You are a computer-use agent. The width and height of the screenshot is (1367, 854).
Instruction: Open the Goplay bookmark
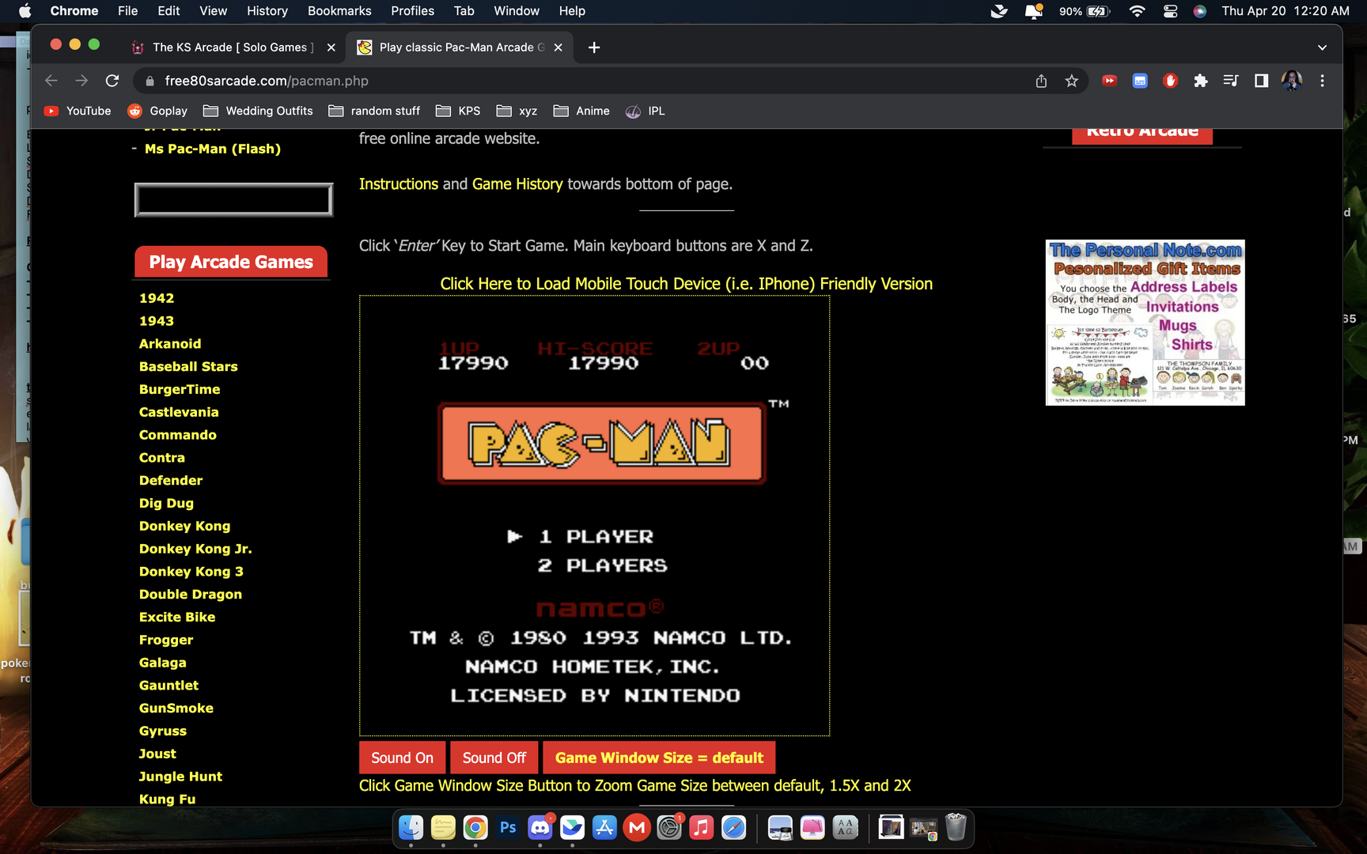[157, 111]
